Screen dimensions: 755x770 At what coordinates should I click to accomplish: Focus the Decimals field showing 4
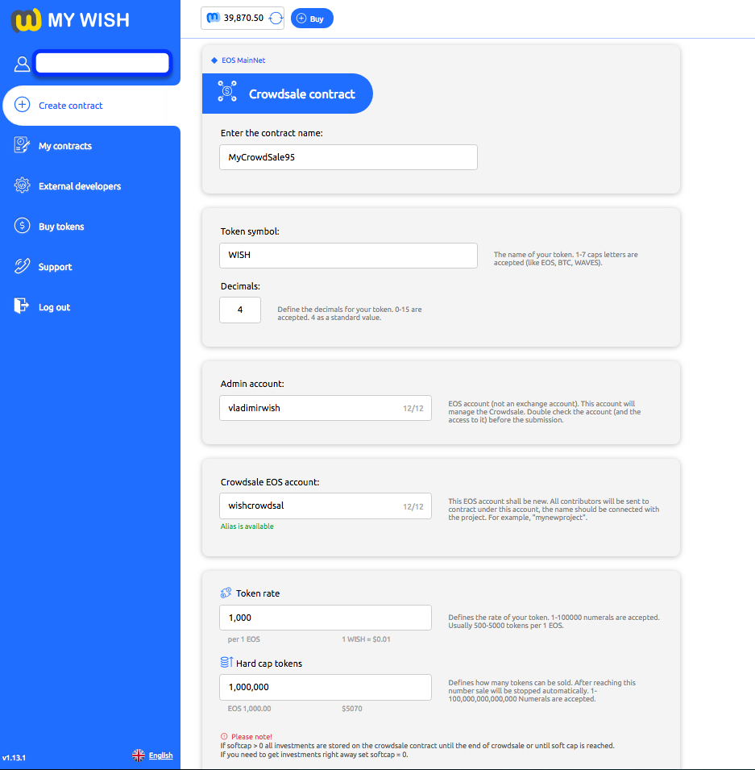tap(240, 310)
